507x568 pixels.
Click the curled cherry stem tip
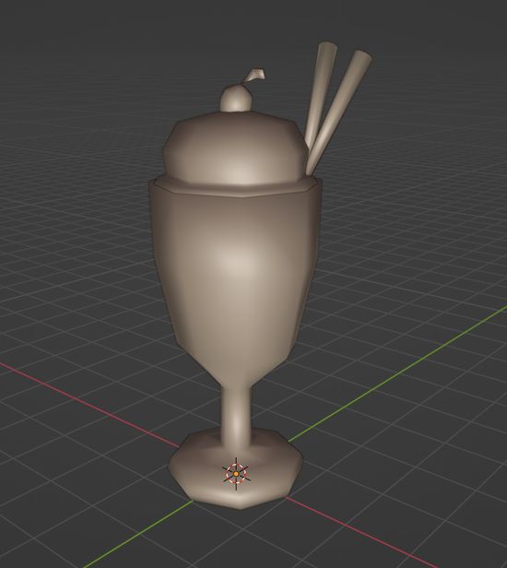(x=258, y=74)
